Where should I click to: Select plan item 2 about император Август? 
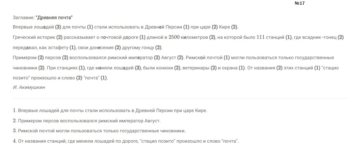pyautogui.click(x=87, y=121)
